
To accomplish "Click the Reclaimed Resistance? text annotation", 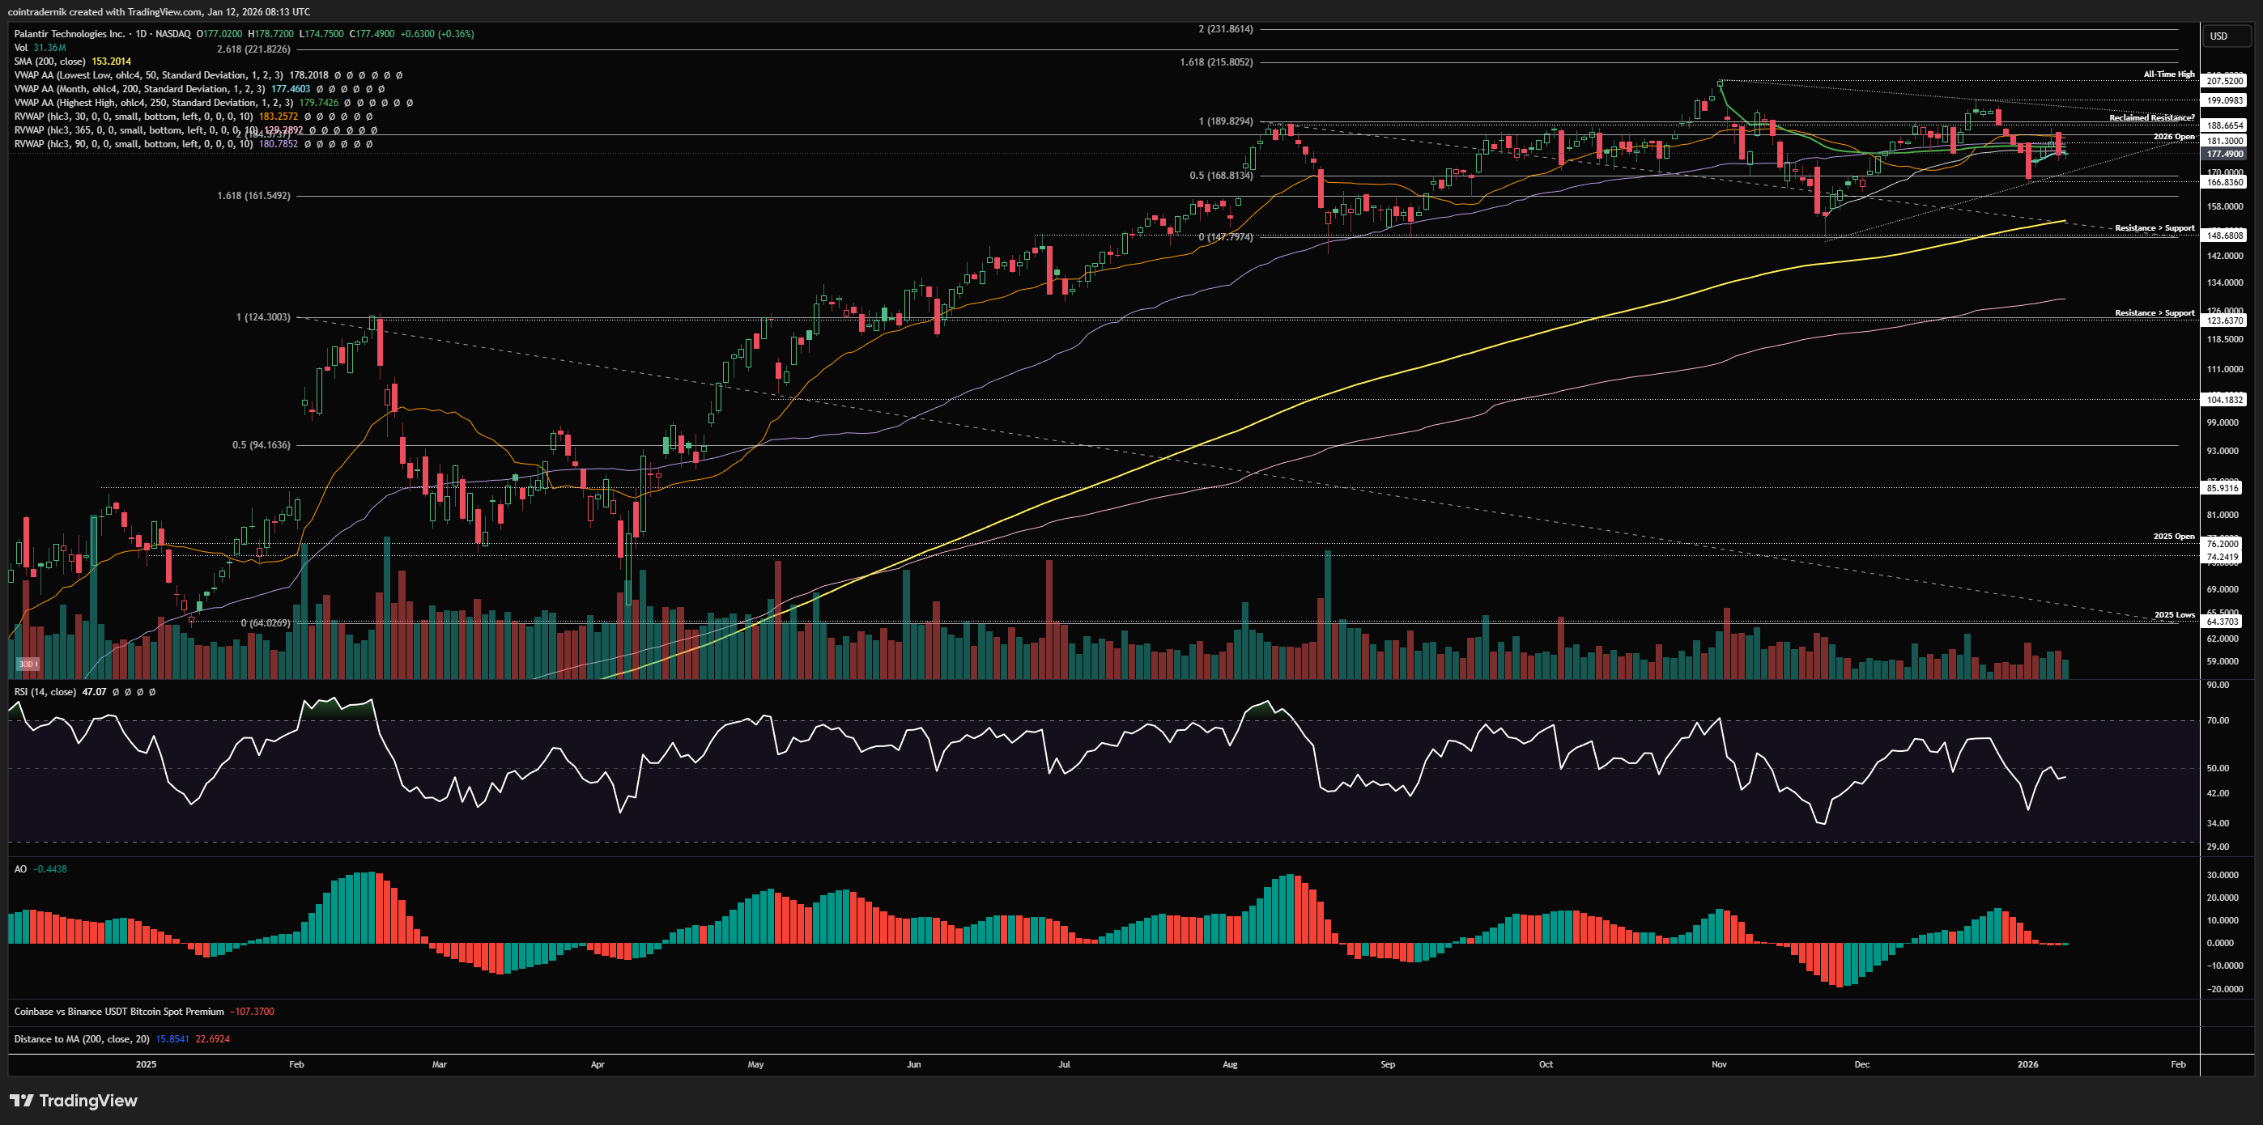I will [x=2151, y=117].
